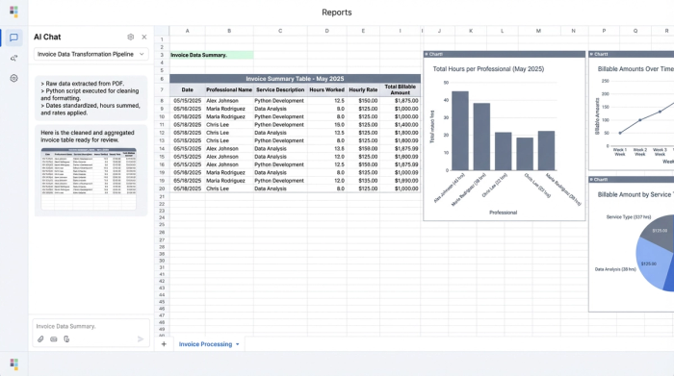Click the app logo in the top-left corner
Viewport: 674px width, 376px height.
[x=13, y=12]
